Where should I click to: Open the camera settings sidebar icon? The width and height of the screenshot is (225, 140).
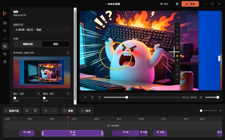[x=5, y=38]
